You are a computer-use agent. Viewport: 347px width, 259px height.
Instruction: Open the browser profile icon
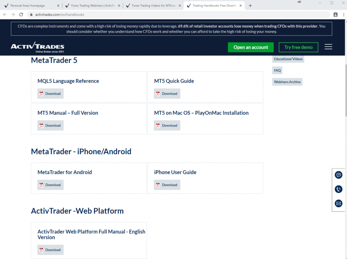[335, 15]
